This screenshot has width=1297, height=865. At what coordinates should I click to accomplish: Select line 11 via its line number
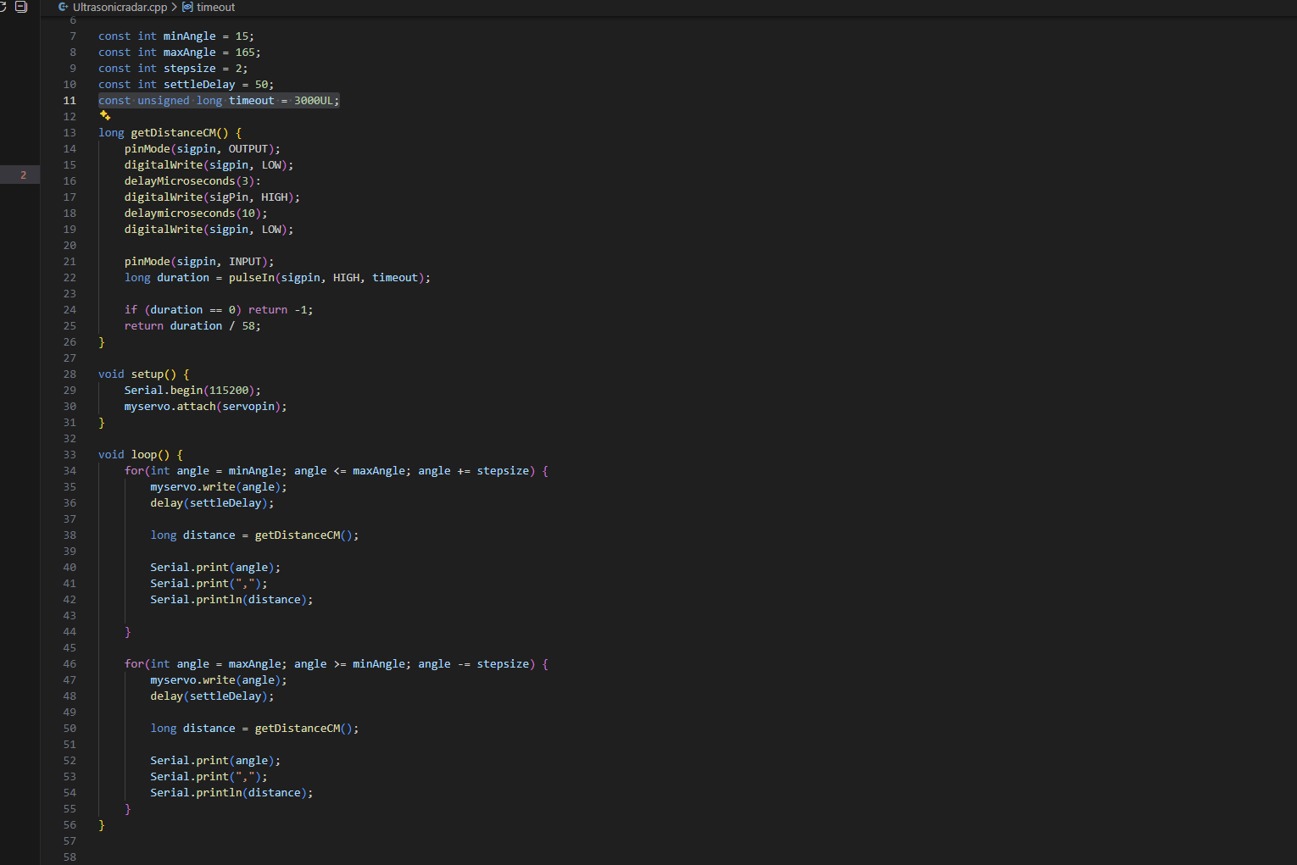[x=70, y=100]
